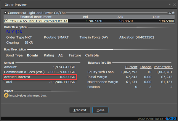Image resolution: width=178 pixels, height=121 pixels.
Task: Open the title bar dropdown arrow menu
Action: pos(170,4)
